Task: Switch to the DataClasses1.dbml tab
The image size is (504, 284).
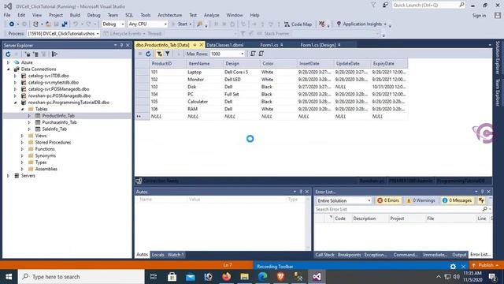Action: click(x=225, y=45)
